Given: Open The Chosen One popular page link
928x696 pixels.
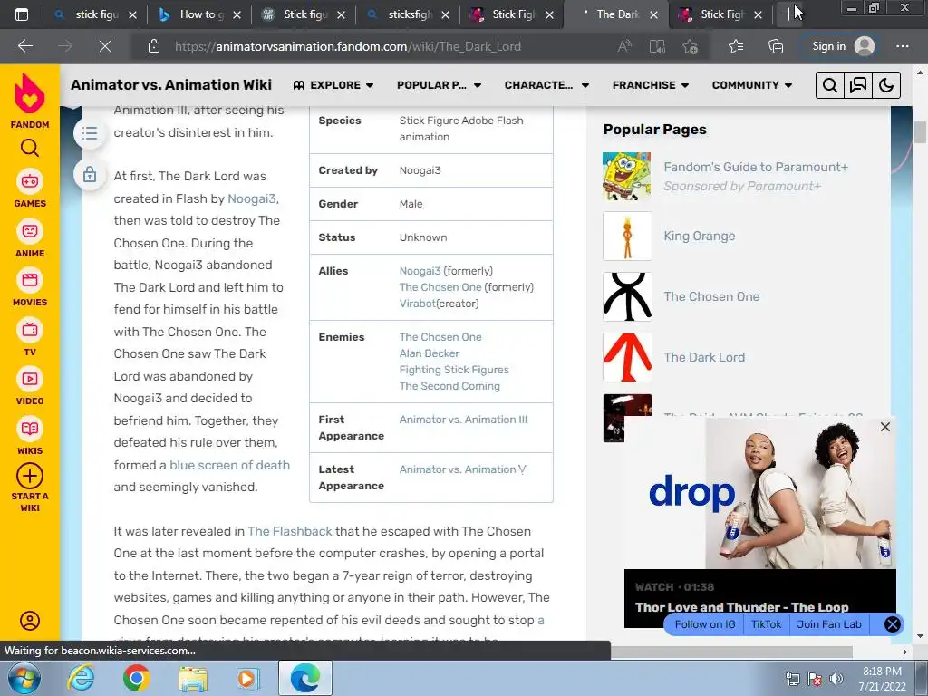Looking at the screenshot, I should pos(711,296).
